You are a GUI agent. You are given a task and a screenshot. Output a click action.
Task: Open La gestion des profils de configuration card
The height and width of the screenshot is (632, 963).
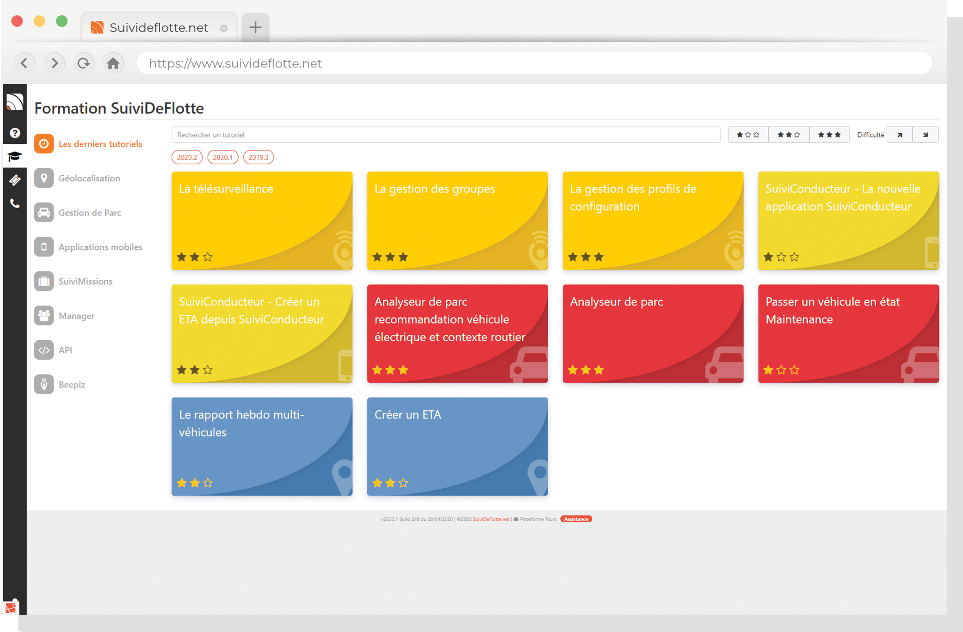(653, 221)
